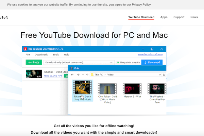Select the YouTube Download nav tab

(x=141, y=17)
